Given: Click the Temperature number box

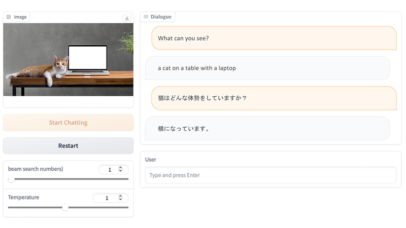Looking at the screenshot, I should pos(106,198).
